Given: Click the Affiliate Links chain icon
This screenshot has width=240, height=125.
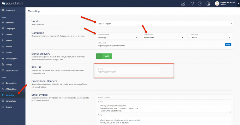Looking at the screenshot, I should pos(3,89).
